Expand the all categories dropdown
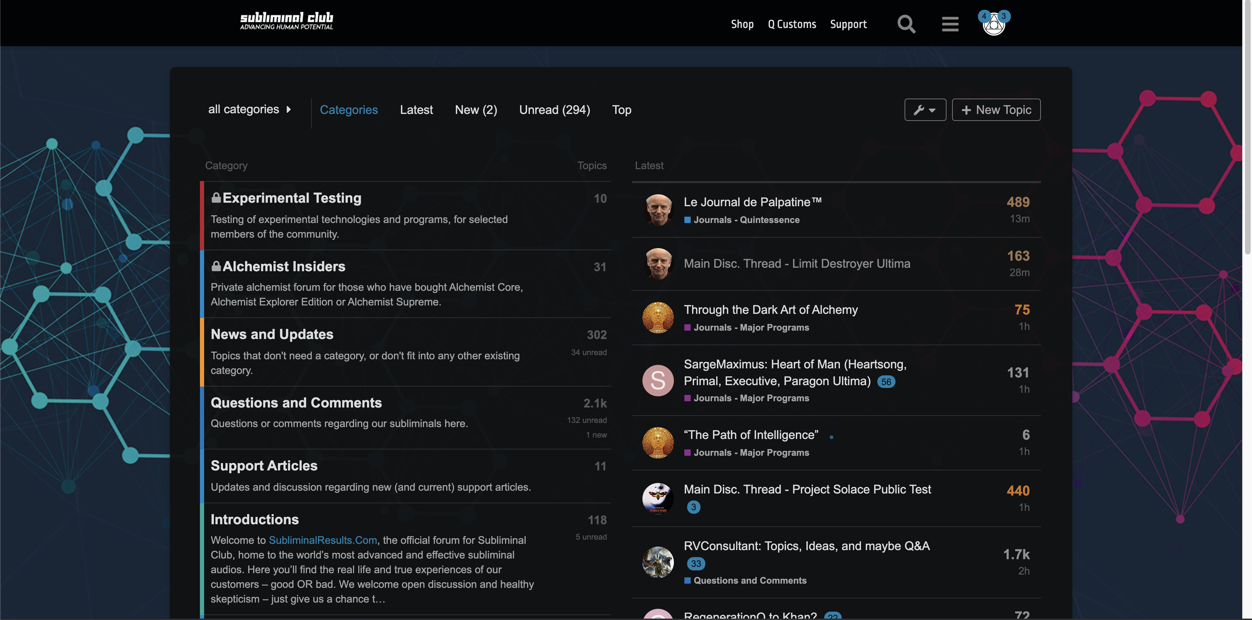Image resolution: width=1252 pixels, height=620 pixels. [250, 109]
